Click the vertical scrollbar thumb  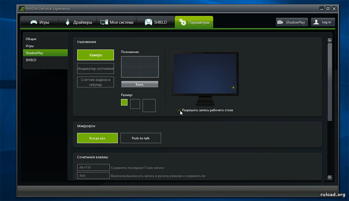(x=330, y=82)
